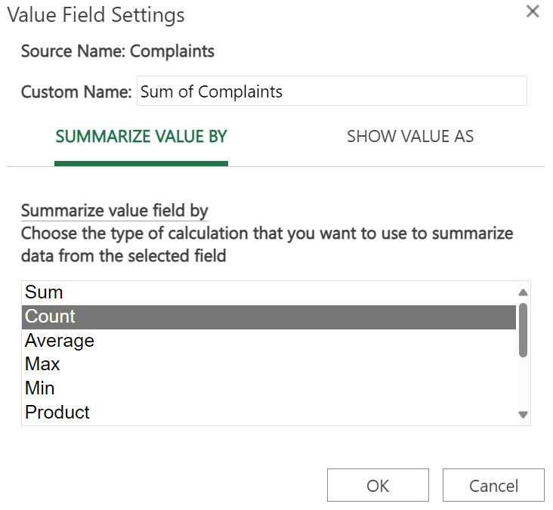Choose Min from the summarize list
This screenshot has height=510, width=553.
[269, 388]
